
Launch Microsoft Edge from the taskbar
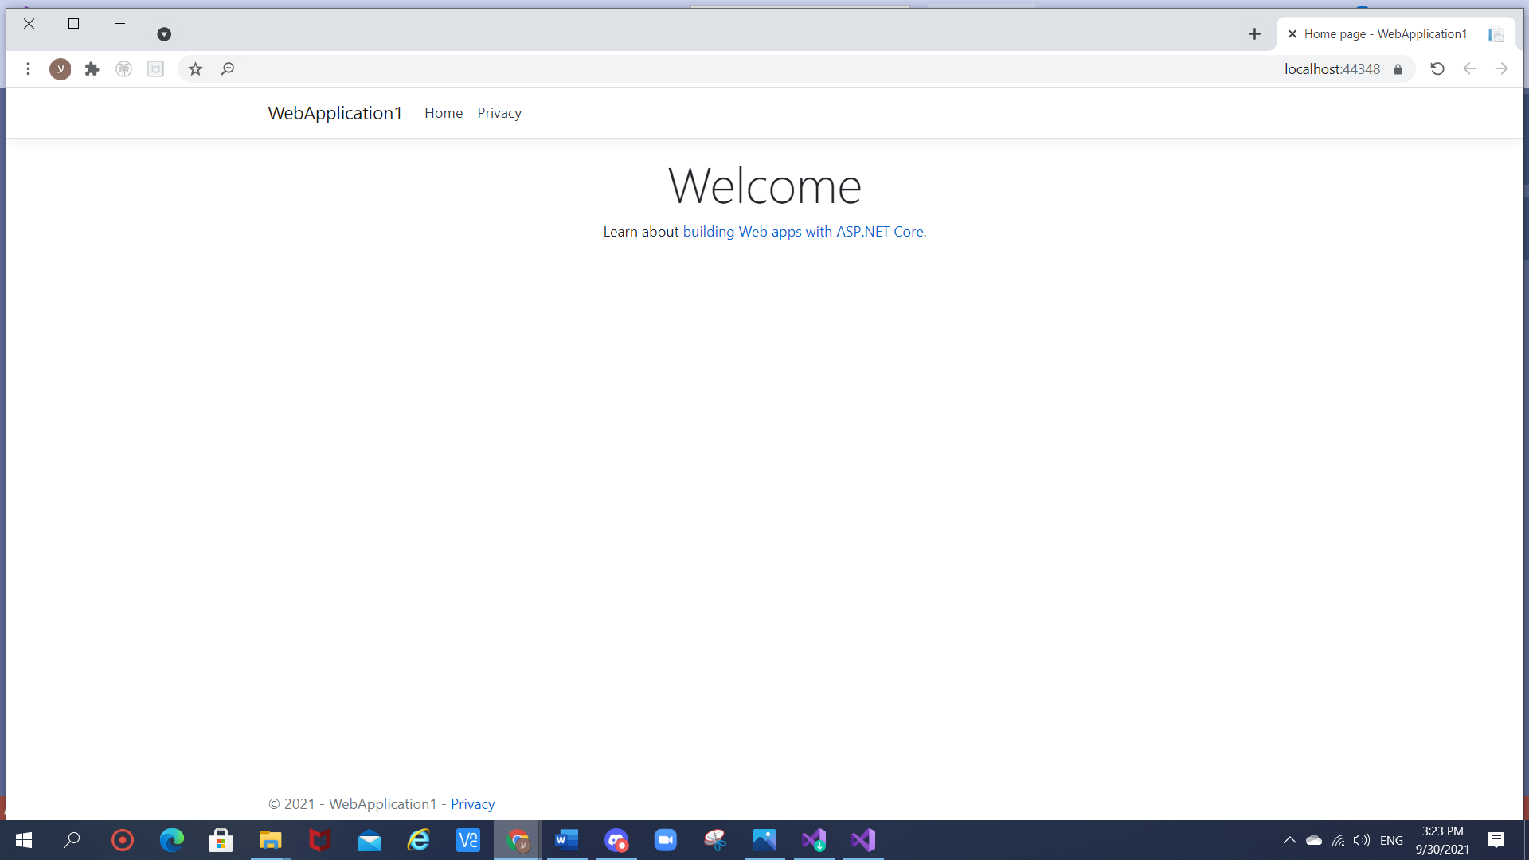[x=172, y=840]
